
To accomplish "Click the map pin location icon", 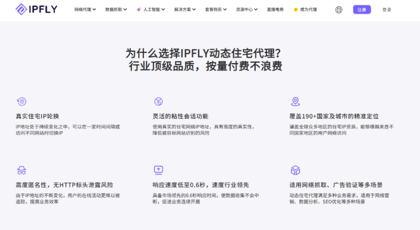I will coord(295,101).
